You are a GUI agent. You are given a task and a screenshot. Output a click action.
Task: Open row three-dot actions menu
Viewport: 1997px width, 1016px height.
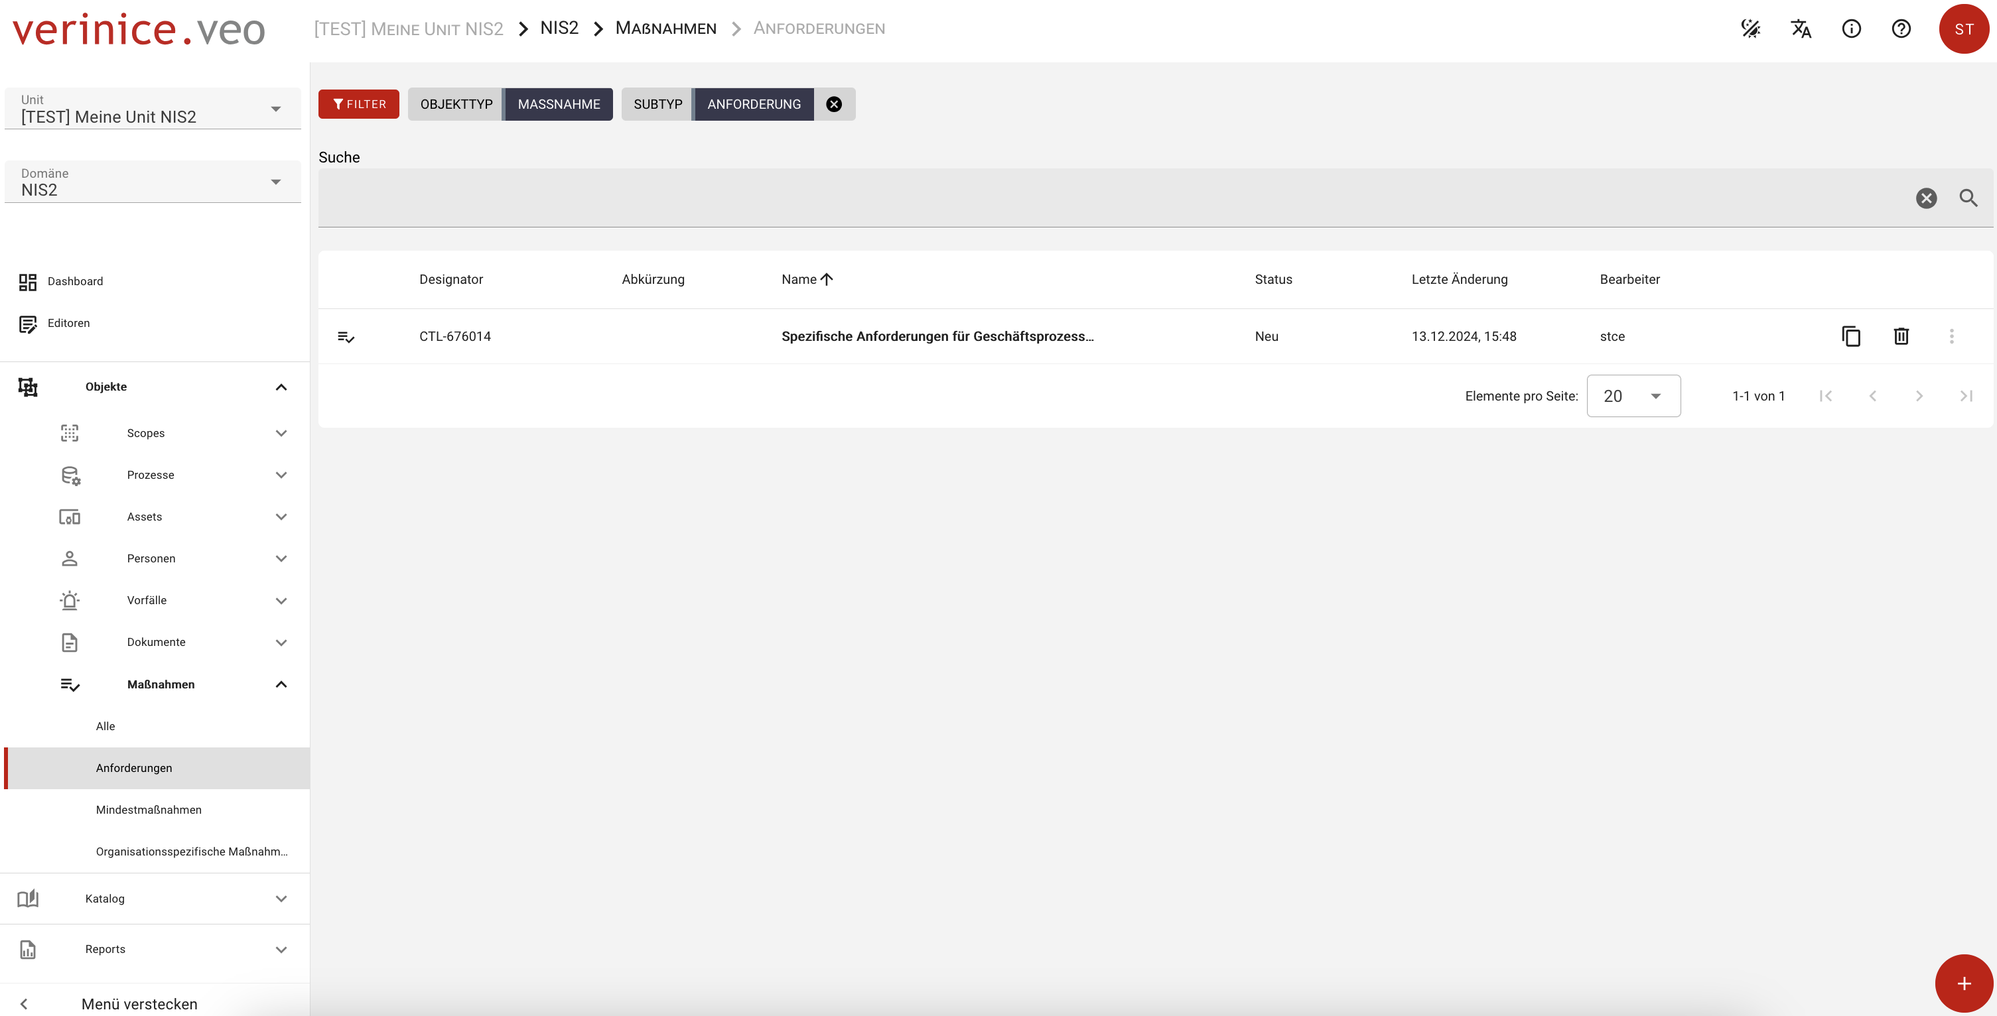[x=1951, y=336]
